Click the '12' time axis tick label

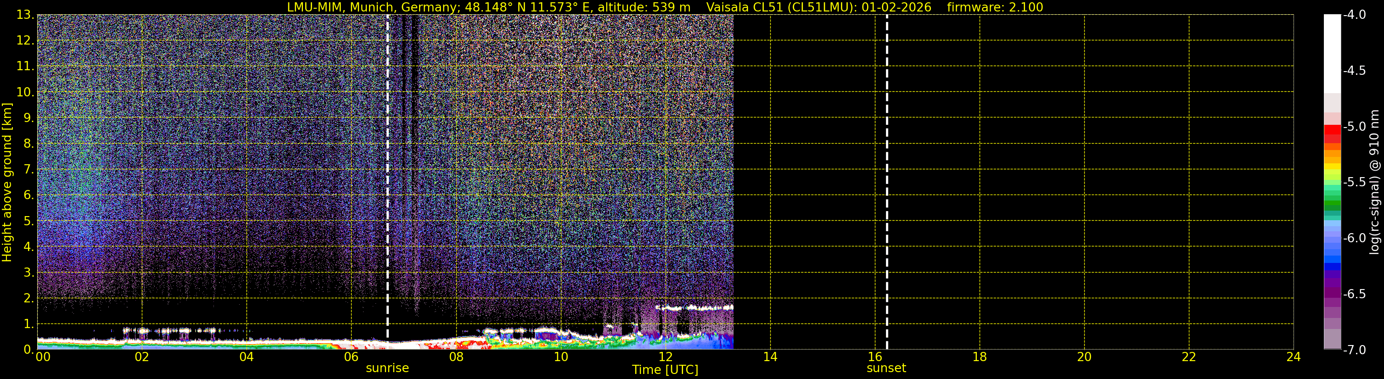pyautogui.click(x=666, y=357)
